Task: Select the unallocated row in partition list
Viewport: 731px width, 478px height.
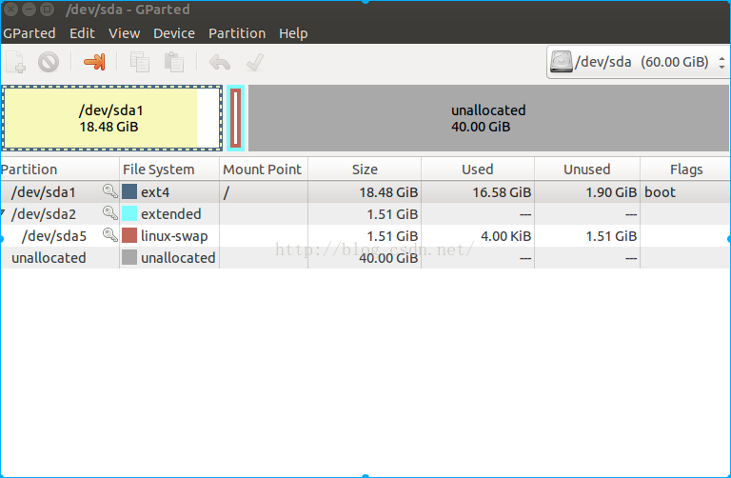Action: [365, 257]
